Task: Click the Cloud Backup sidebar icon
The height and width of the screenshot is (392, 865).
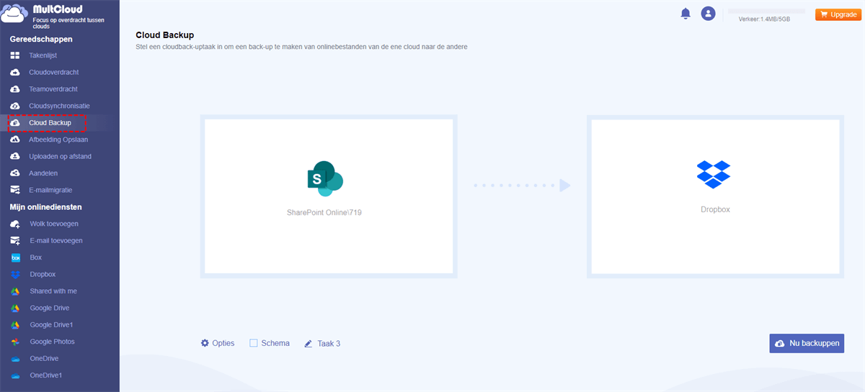Action: pos(15,123)
